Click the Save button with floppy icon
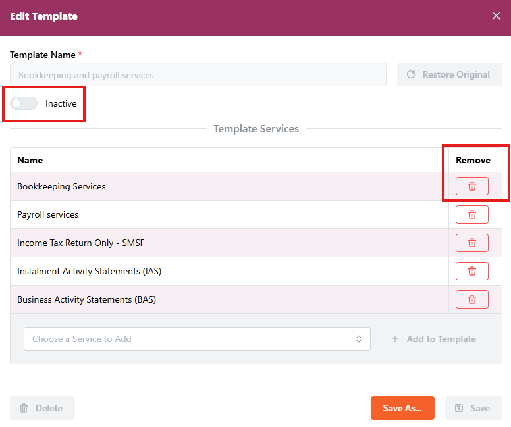This screenshot has height=427, width=511. pyautogui.click(x=473, y=408)
